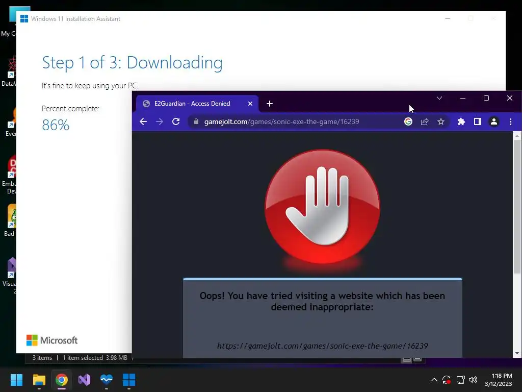Image resolution: width=522 pixels, height=392 pixels.
Task: Minimize the Chrome window
Action: coord(463,98)
